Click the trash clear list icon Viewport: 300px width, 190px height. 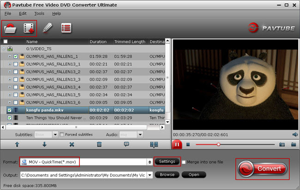[99, 144]
